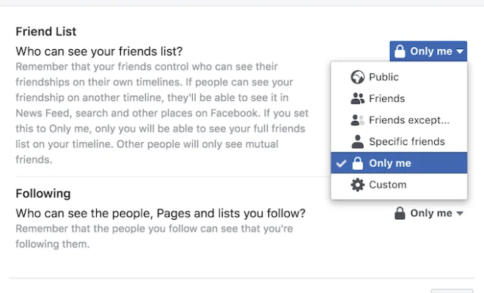Click the lock icon in Following selector

tap(400, 213)
